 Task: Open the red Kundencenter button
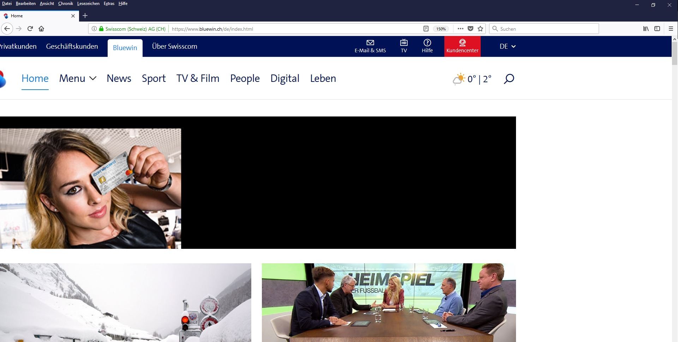(462, 46)
